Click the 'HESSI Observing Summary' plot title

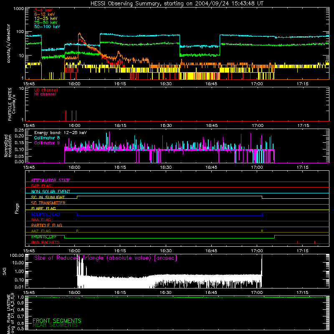(177, 3)
